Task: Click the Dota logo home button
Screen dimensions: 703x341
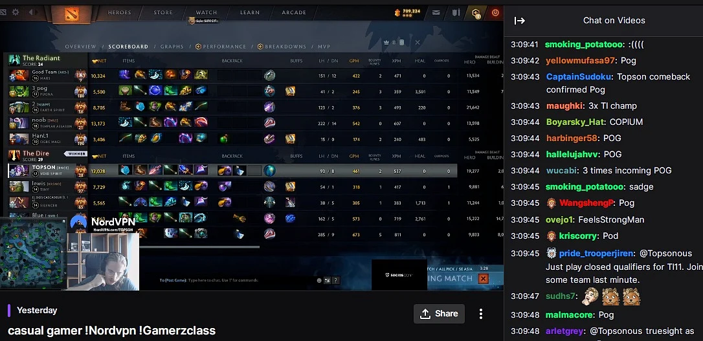Action: pyautogui.click(x=71, y=14)
